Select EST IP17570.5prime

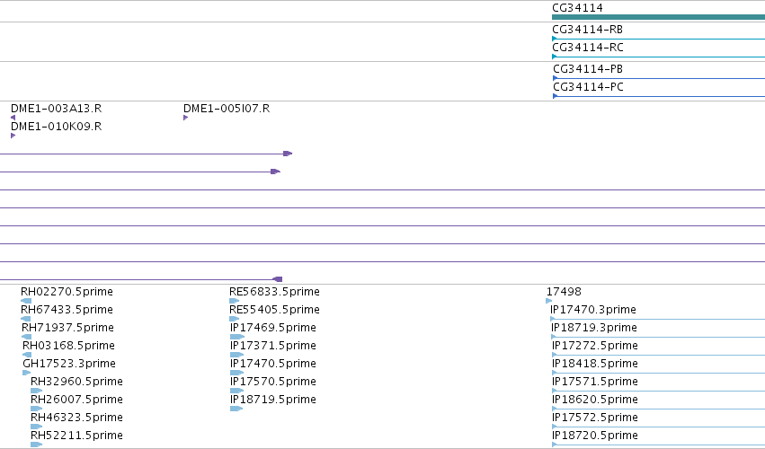pos(273,382)
